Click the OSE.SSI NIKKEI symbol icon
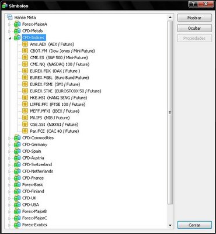The width and height of the screenshot is (216, 234). [25, 124]
